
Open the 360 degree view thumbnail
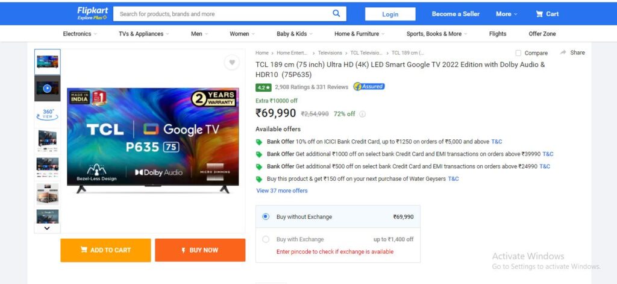[47, 114]
